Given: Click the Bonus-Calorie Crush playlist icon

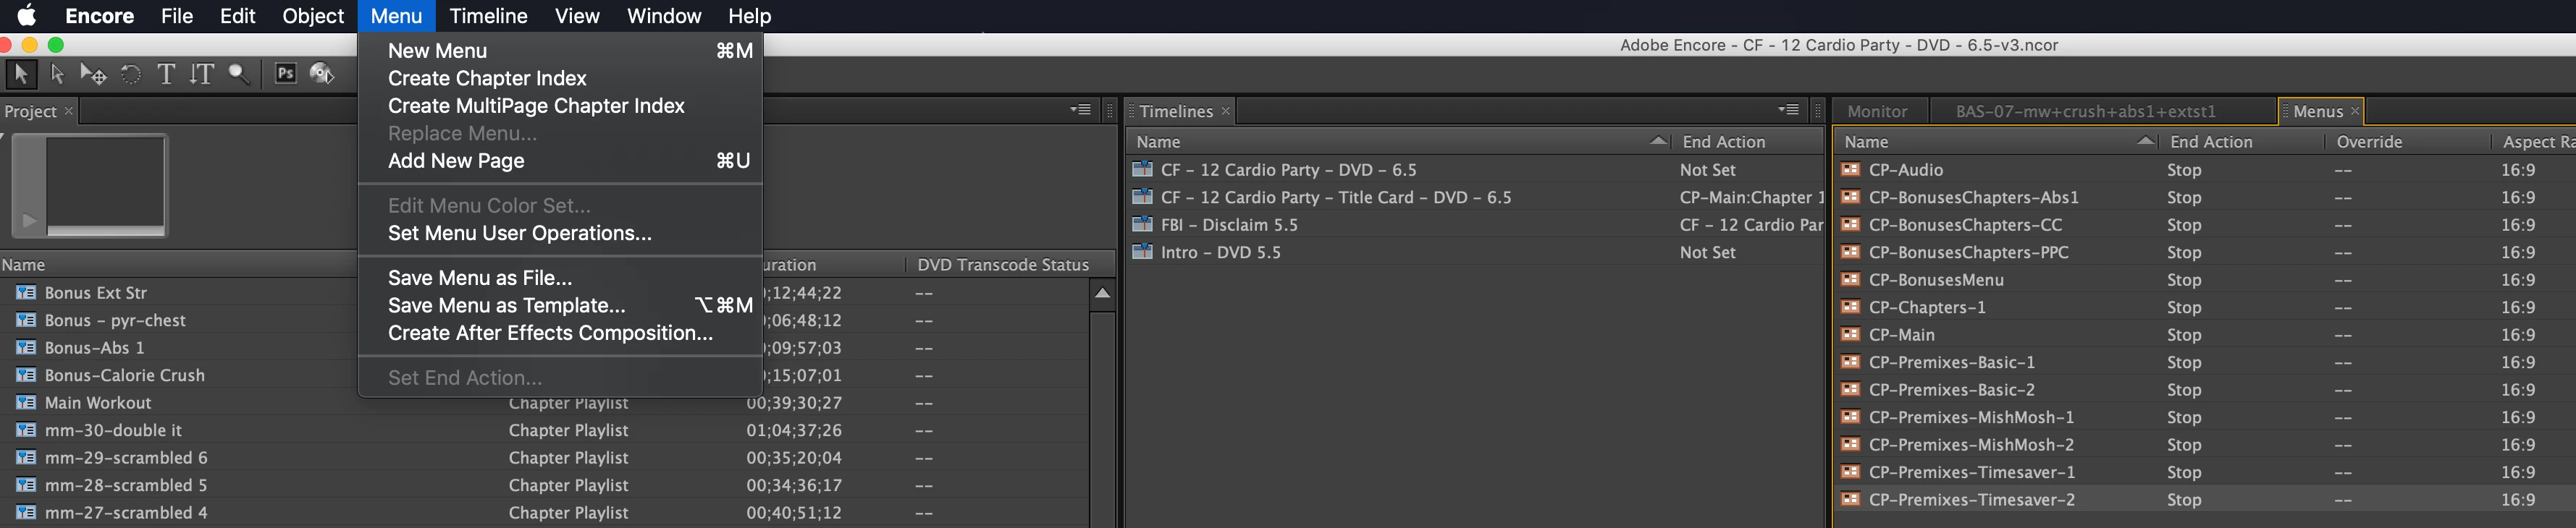Looking at the screenshot, I should [26, 375].
